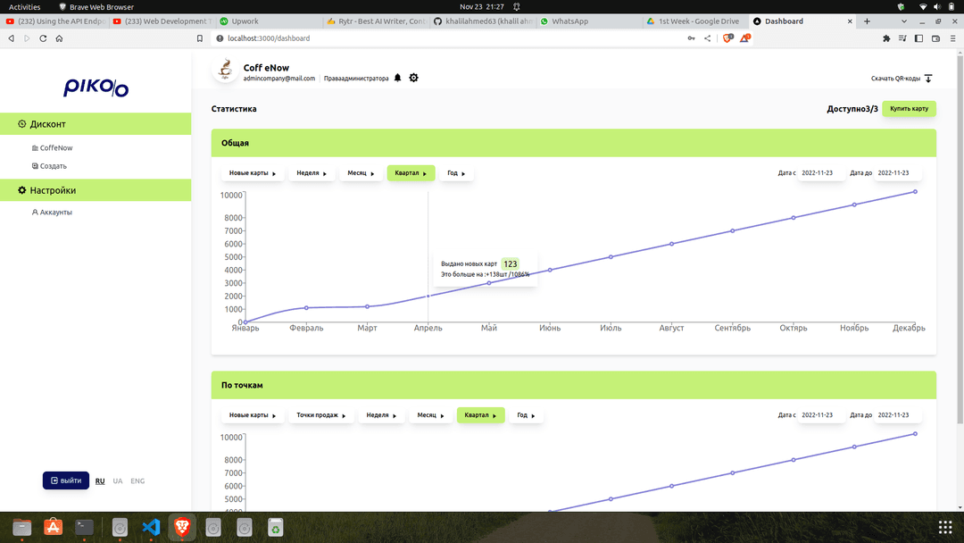Switch to the khalilahmed63 GitHub tab
The image size is (964, 543).
[x=482, y=21]
